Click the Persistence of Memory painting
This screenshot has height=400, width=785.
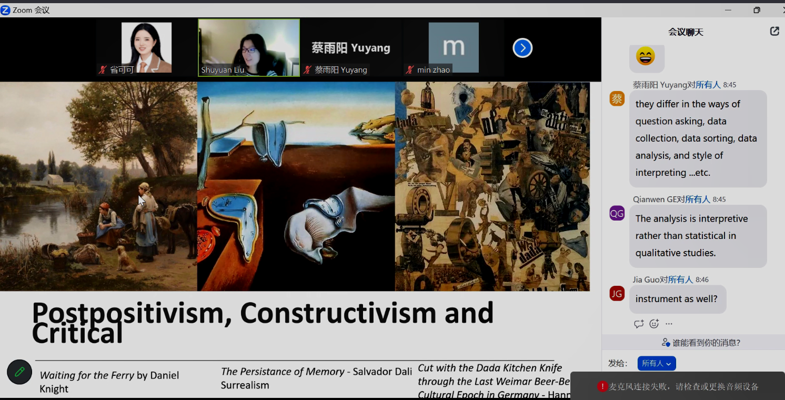[x=296, y=186]
